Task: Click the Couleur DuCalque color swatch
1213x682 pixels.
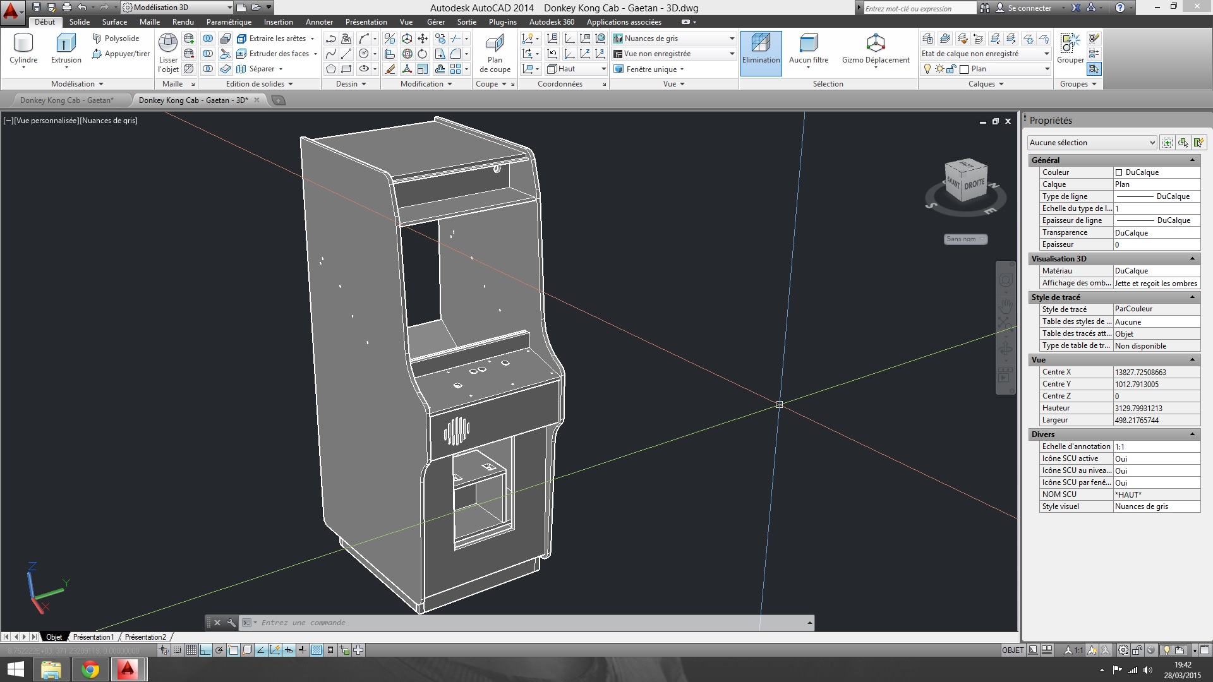Action: click(x=1119, y=172)
